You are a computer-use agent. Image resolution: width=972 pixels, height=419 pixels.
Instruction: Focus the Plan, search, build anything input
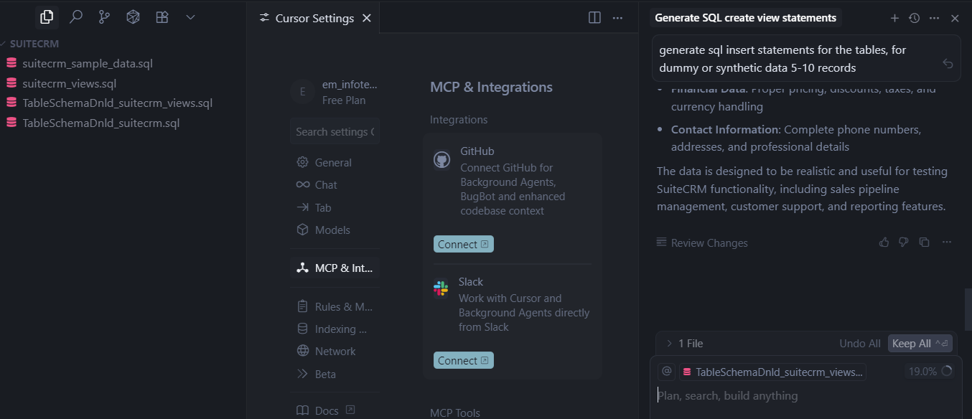(x=805, y=396)
